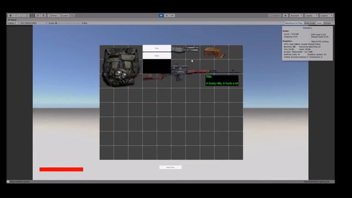Open the Collab dropdown
Viewport: 352px width, 198px height.
tap(275, 15)
